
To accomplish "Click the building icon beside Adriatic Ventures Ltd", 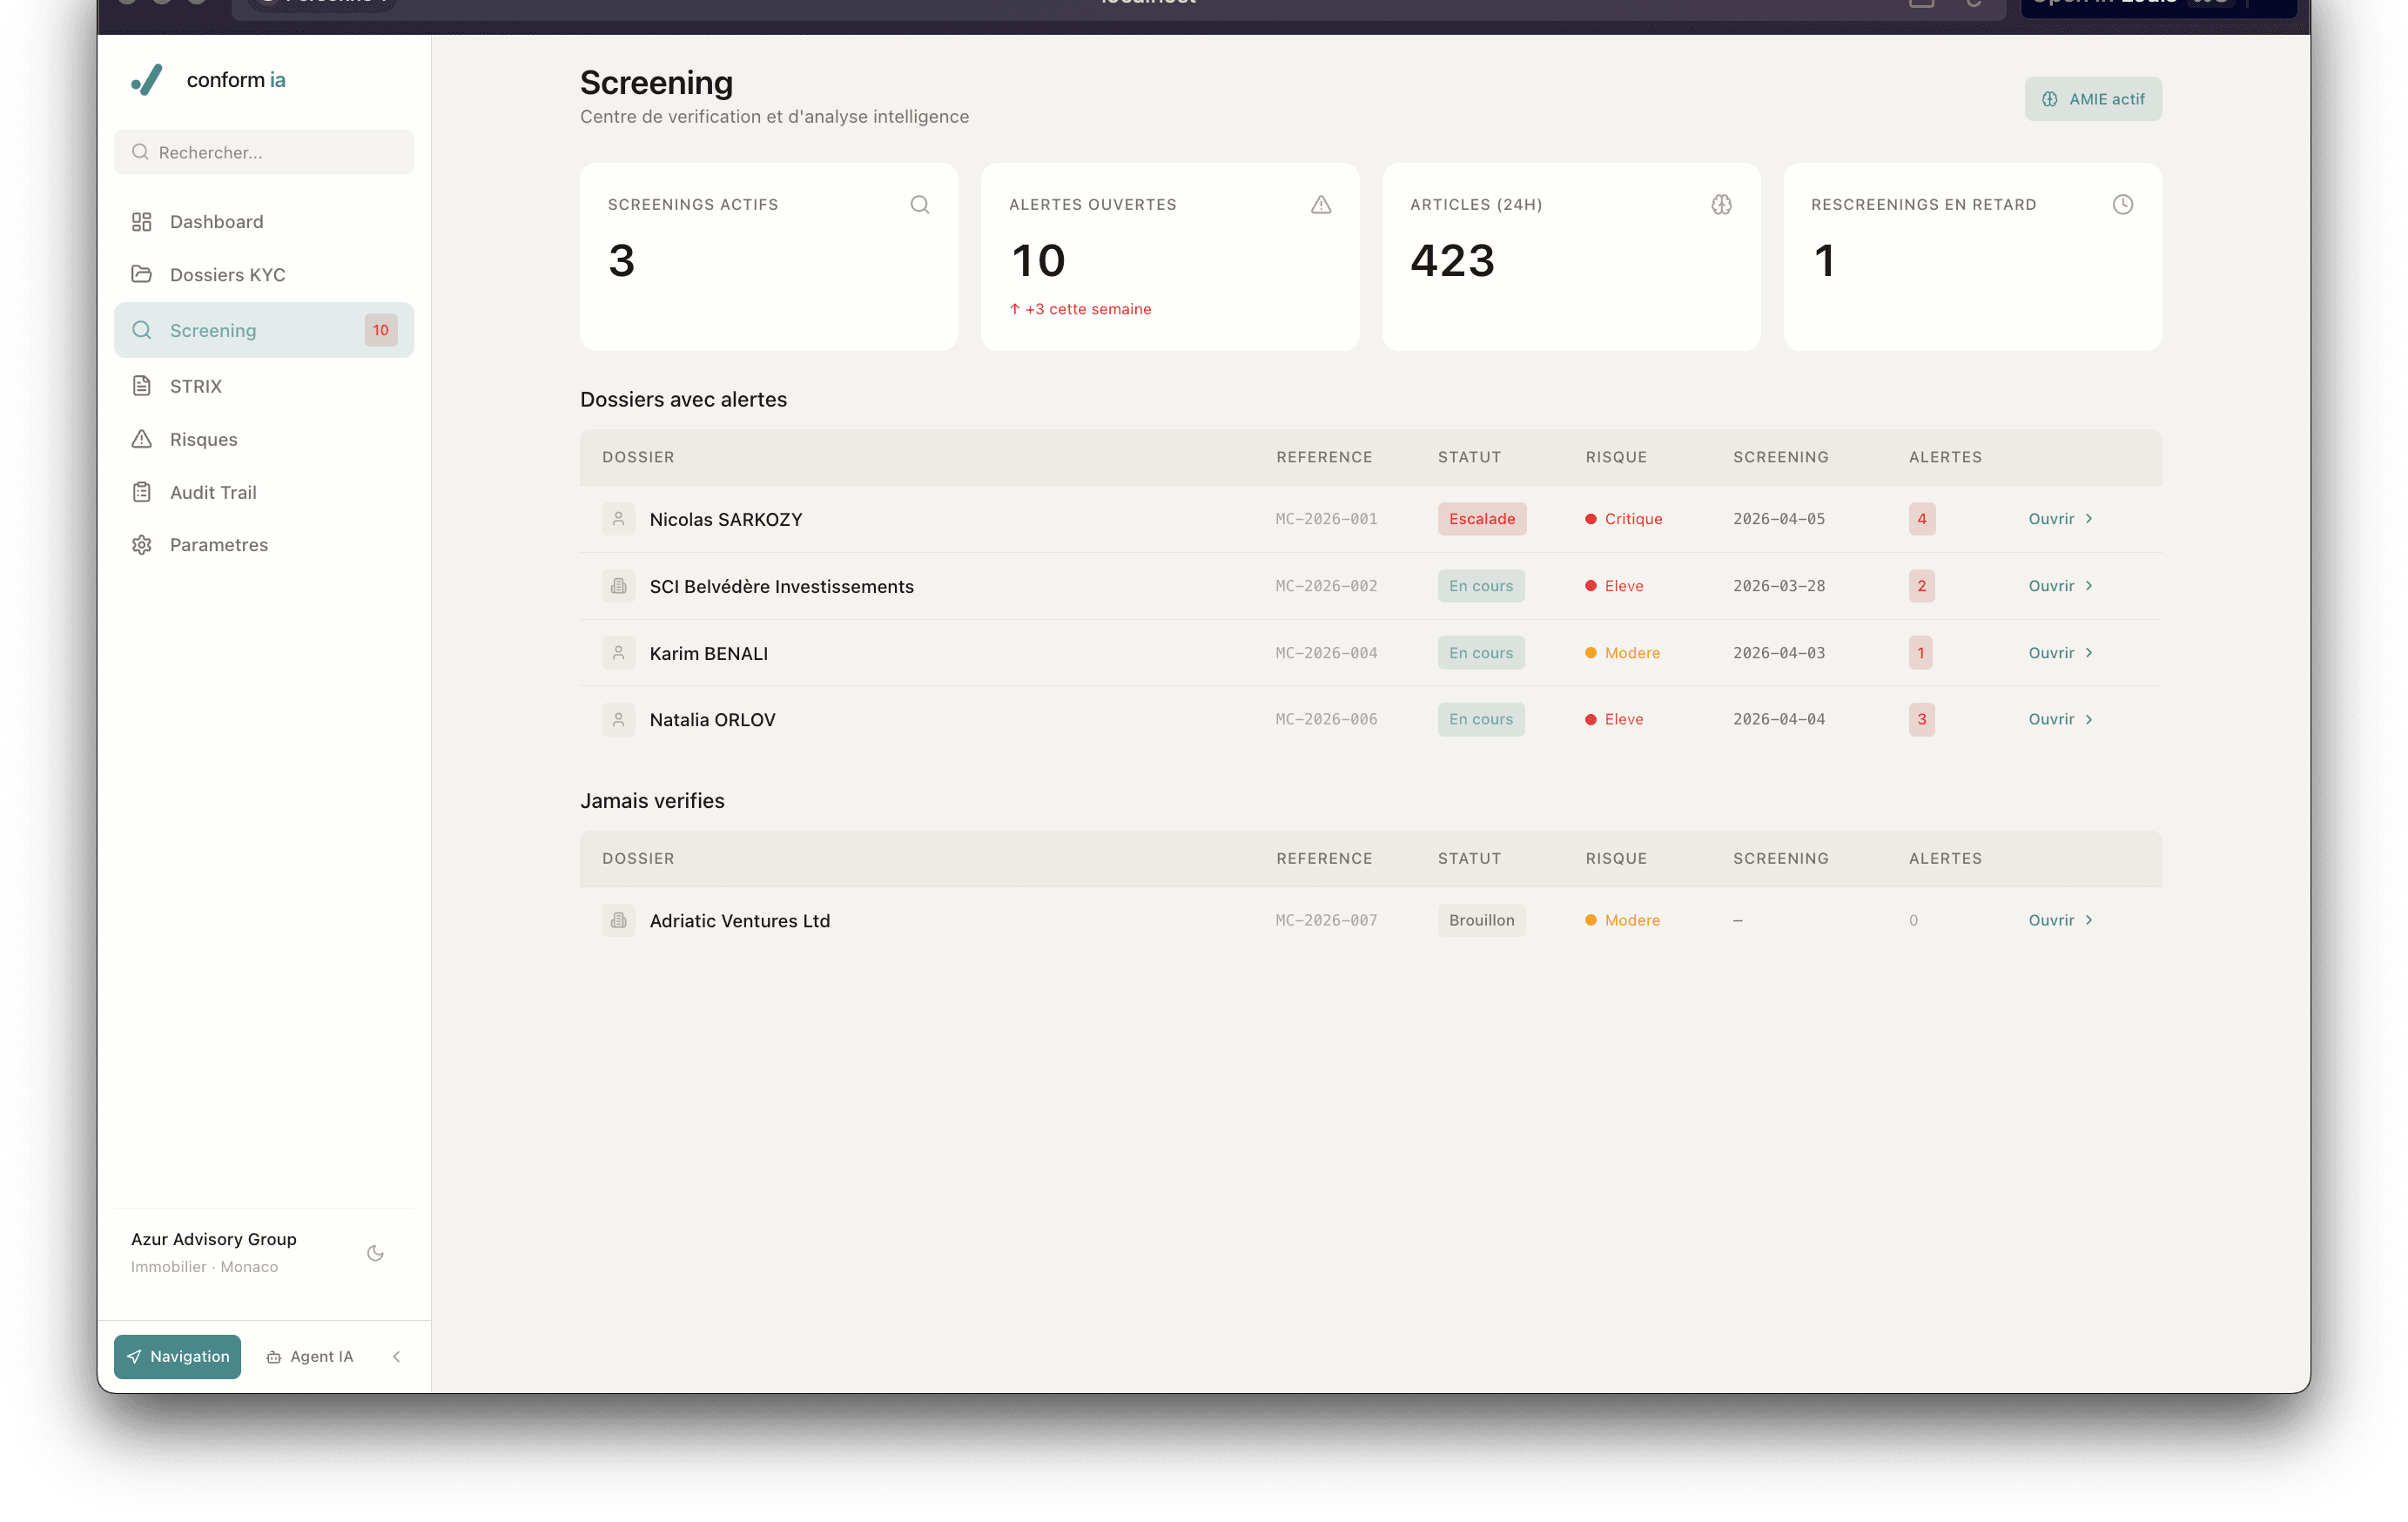I will pyautogui.click(x=618, y=920).
